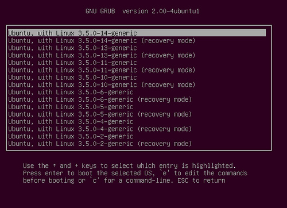
Task: Click the 'ESC to return' help text
Action: coord(201,180)
